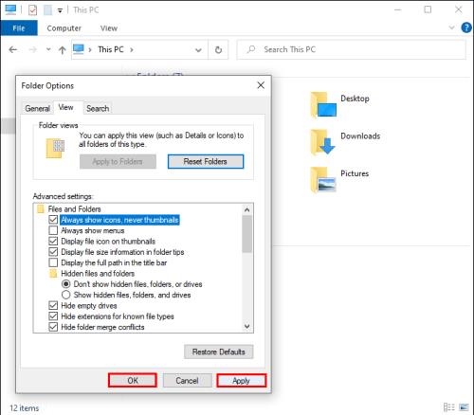Click the Restore Defaults button
474x415 pixels.
point(219,352)
